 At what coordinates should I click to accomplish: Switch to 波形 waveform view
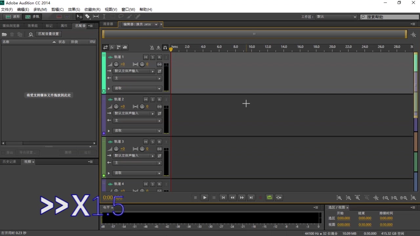(13, 17)
